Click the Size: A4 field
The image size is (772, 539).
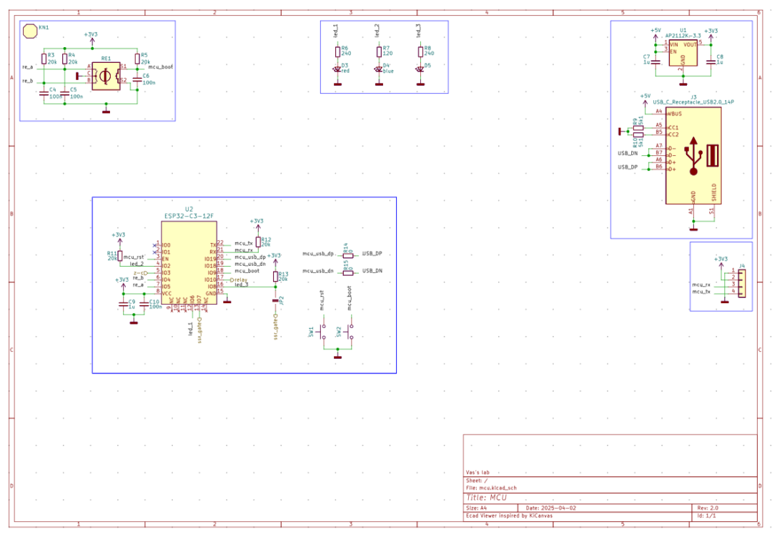tap(476, 508)
